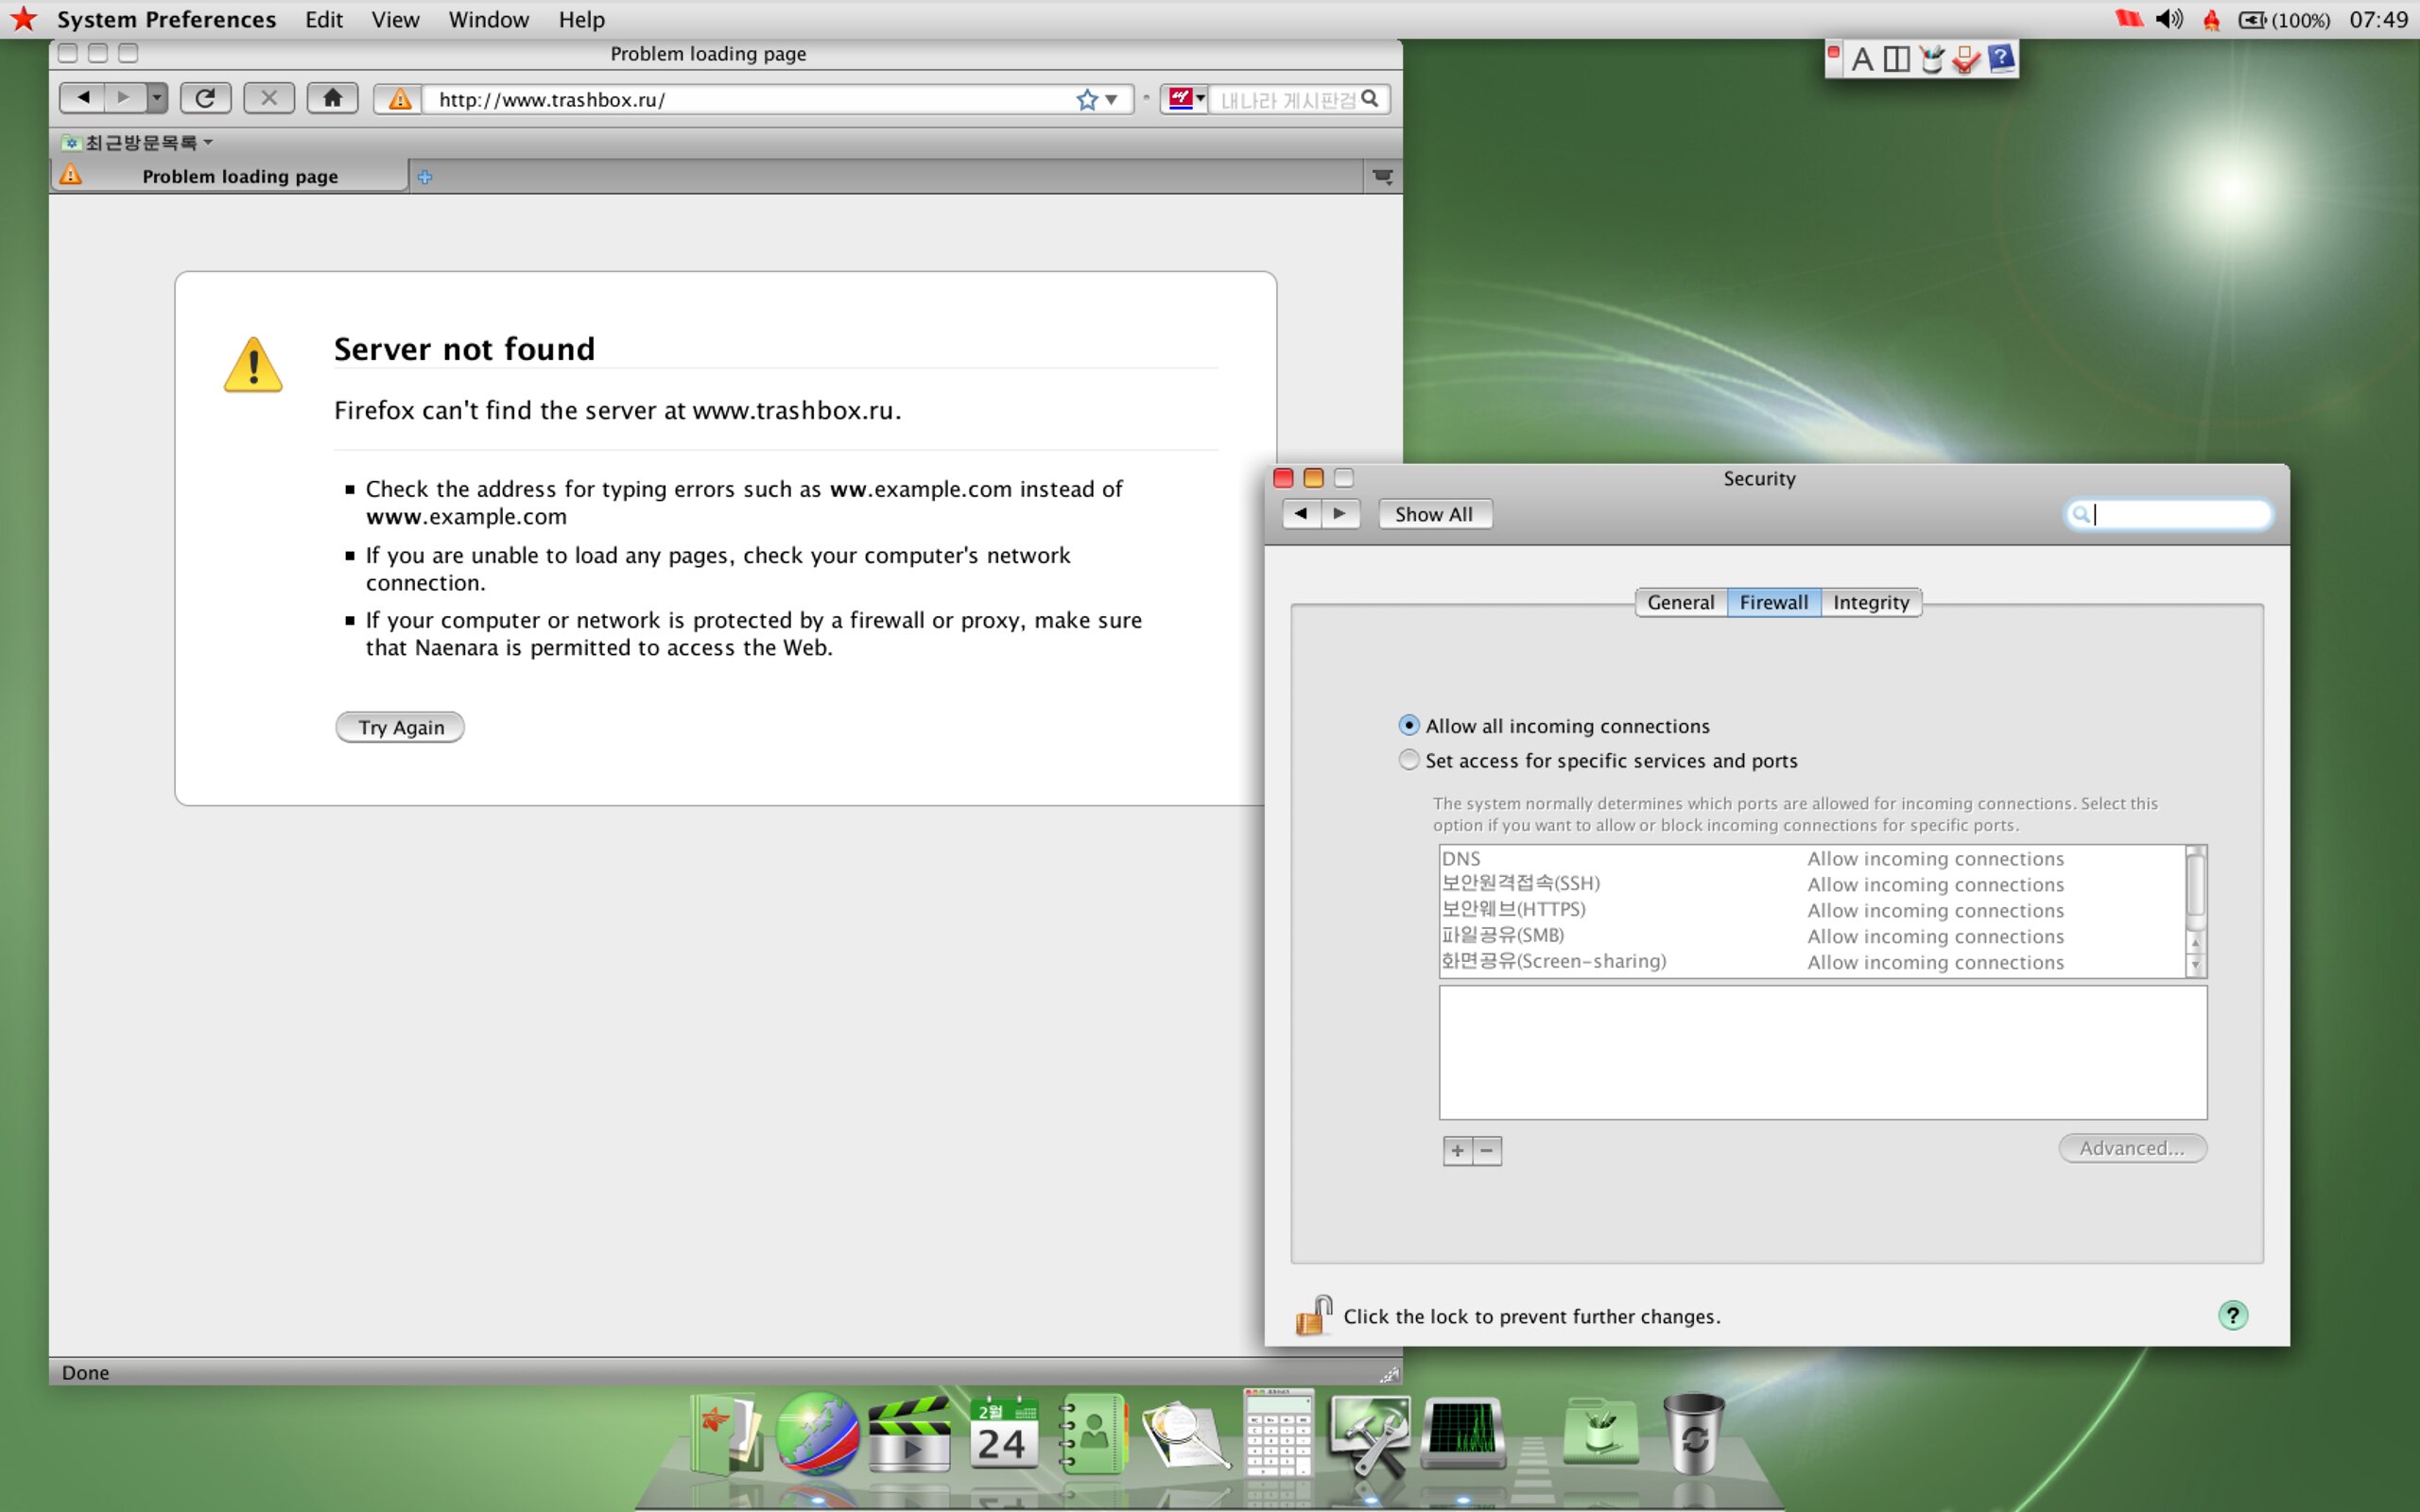Select Set access for specific services and ports
This screenshot has height=1512, width=2420.
(1409, 760)
